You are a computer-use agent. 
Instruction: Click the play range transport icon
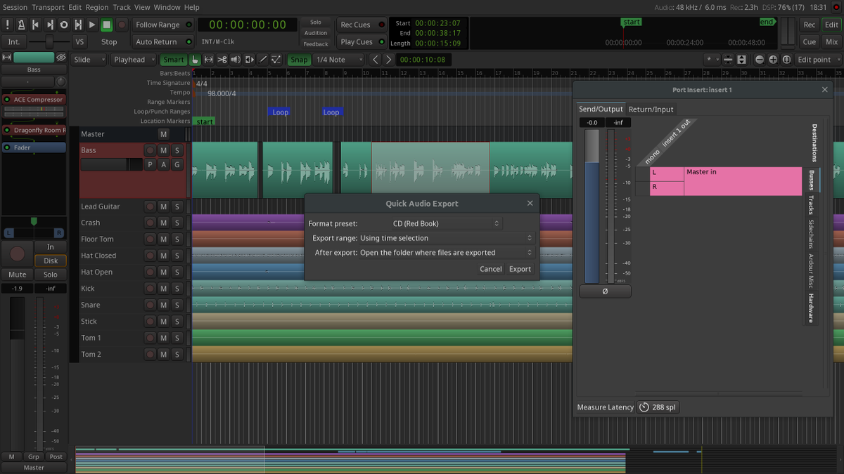pyautogui.click(x=78, y=25)
